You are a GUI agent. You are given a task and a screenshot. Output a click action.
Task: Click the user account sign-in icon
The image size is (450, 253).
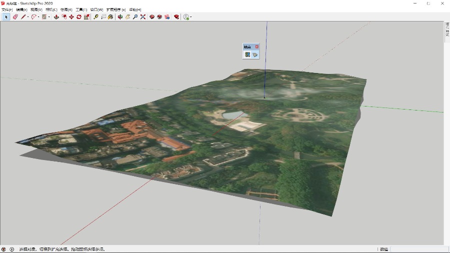pos(186,17)
